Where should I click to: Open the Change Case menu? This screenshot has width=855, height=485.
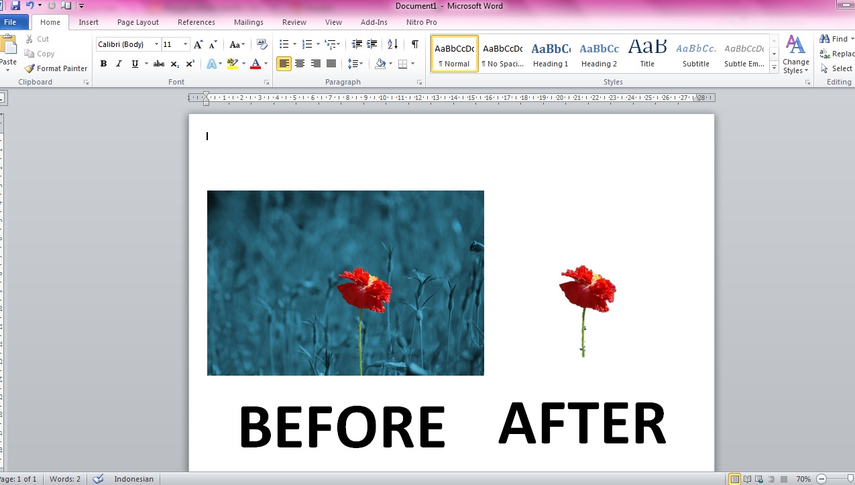click(237, 45)
